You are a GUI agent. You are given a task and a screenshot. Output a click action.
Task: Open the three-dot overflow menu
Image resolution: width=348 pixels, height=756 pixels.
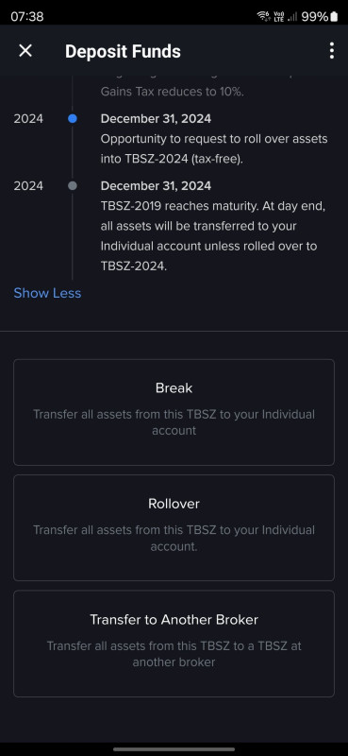(331, 51)
